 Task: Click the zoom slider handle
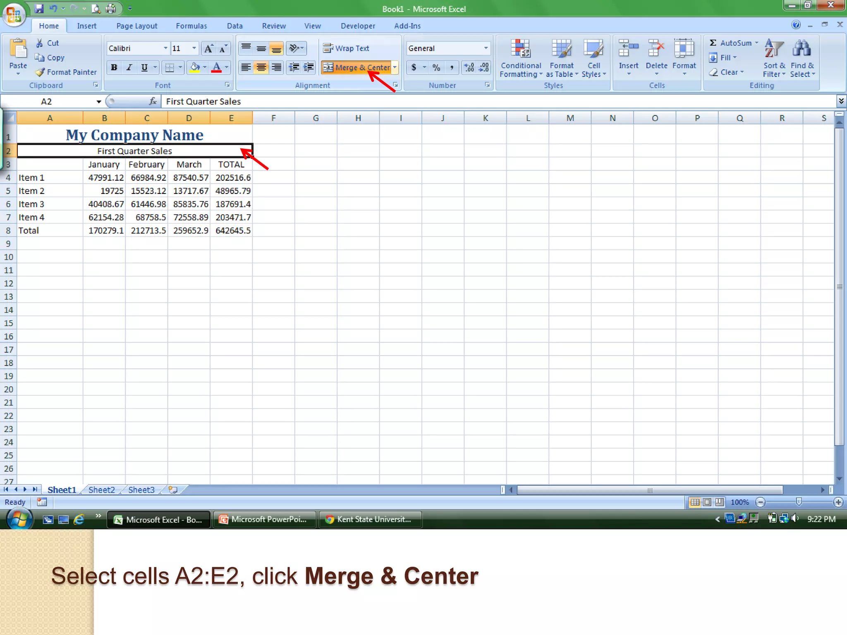click(x=799, y=502)
